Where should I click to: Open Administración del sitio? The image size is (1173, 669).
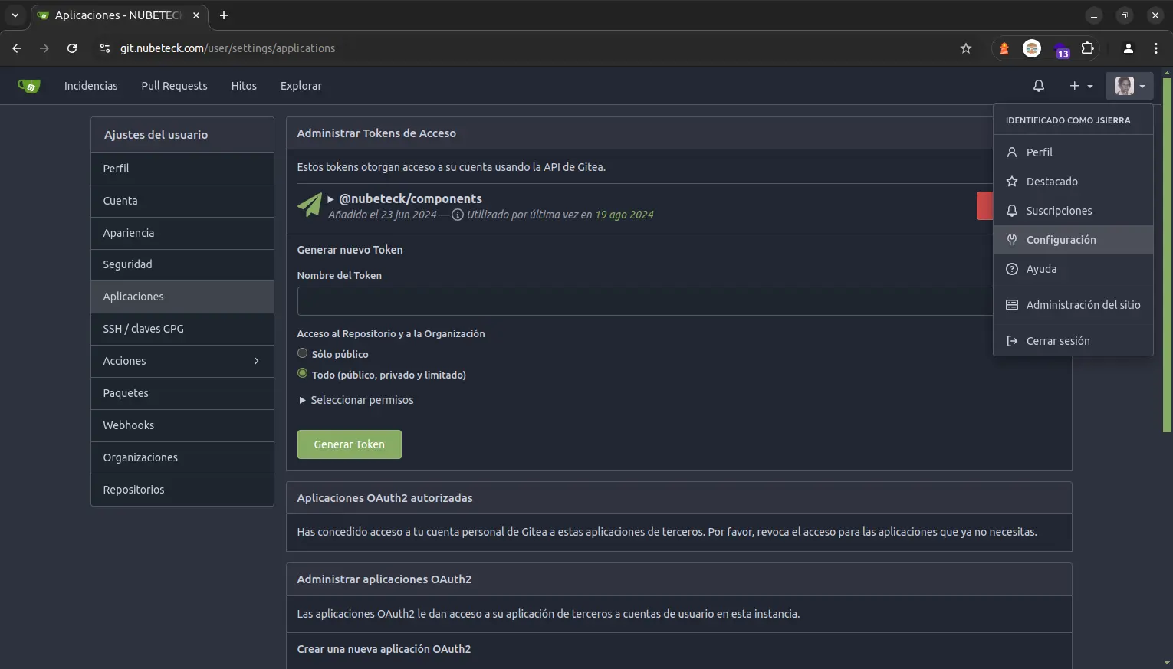click(1083, 304)
